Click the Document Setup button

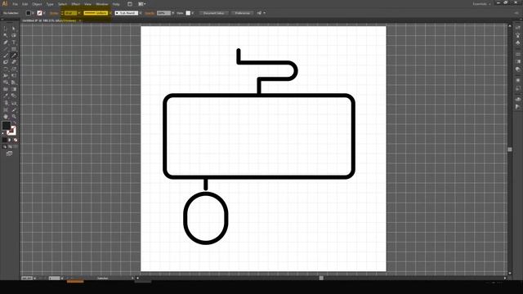click(213, 13)
